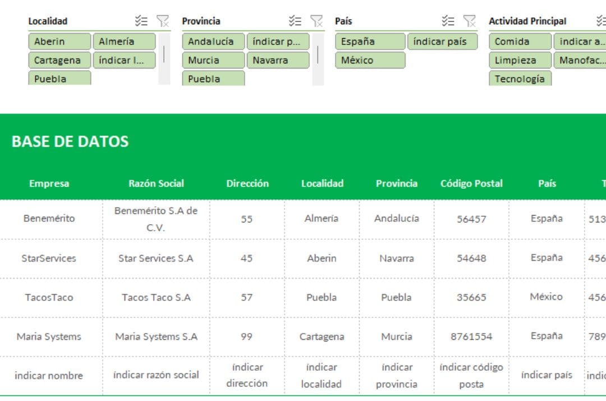Filter by Puebla in Localidad slicer
Viewport: 606px width, 401px height.
59,78
